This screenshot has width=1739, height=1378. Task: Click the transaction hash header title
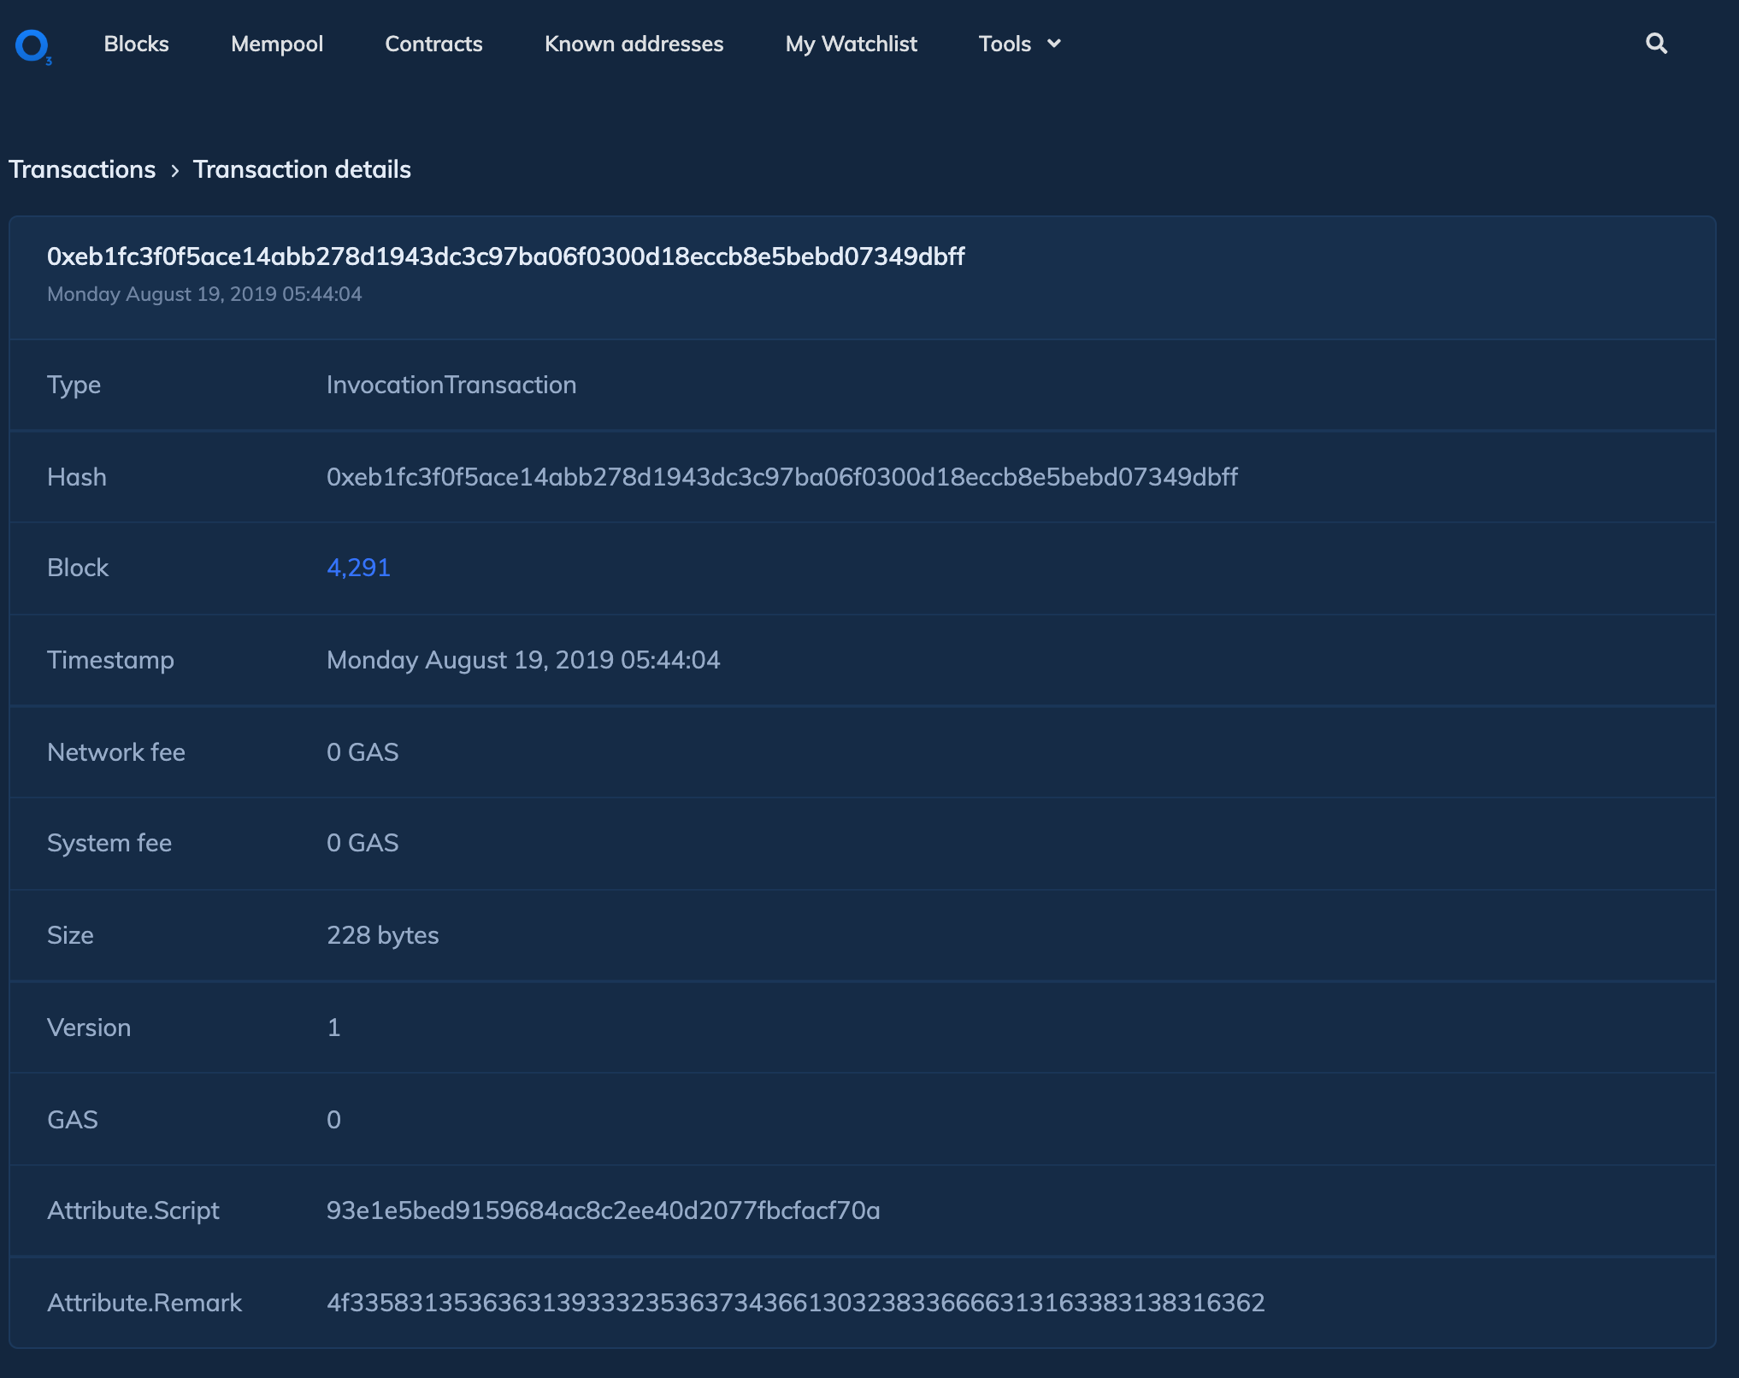pos(505,256)
